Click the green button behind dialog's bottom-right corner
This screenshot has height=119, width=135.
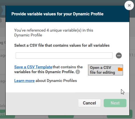tap(131, 114)
